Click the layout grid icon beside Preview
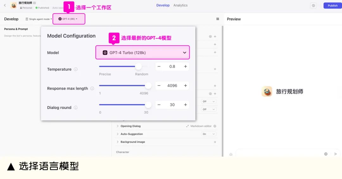Viewport: 342px width, 179px height. pyautogui.click(x=218, y=19)
